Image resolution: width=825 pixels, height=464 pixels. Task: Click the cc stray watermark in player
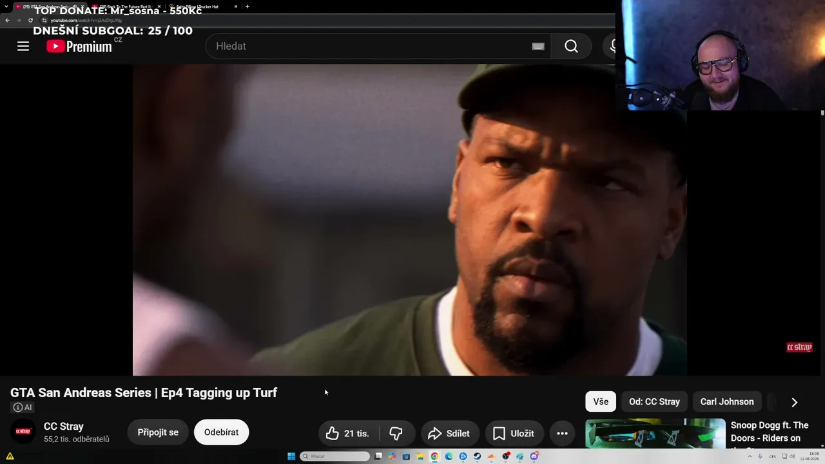point(799,347)
